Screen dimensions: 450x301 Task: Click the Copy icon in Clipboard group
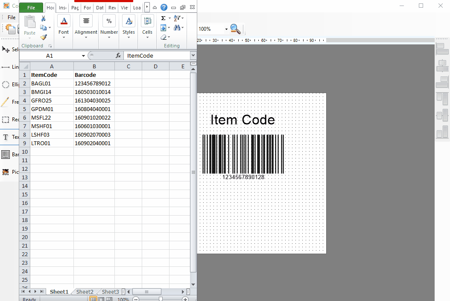point(44,28)
